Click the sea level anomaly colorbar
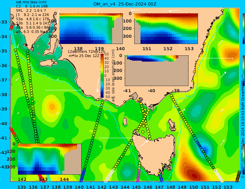 102,76
